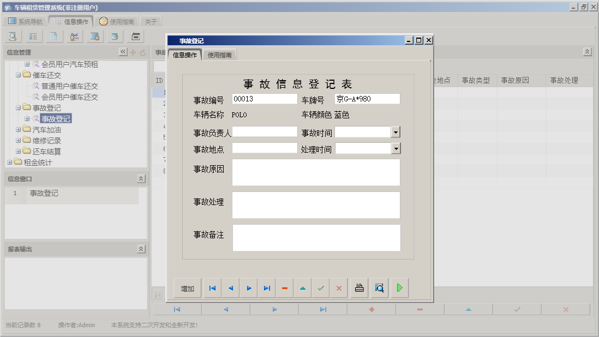The height and width of the screenshot is (337, 599).
Task: Open print preview in the accident dialog
Action: point(379,288)
